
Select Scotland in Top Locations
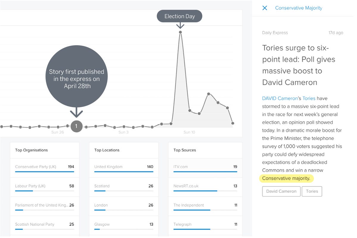124,187
